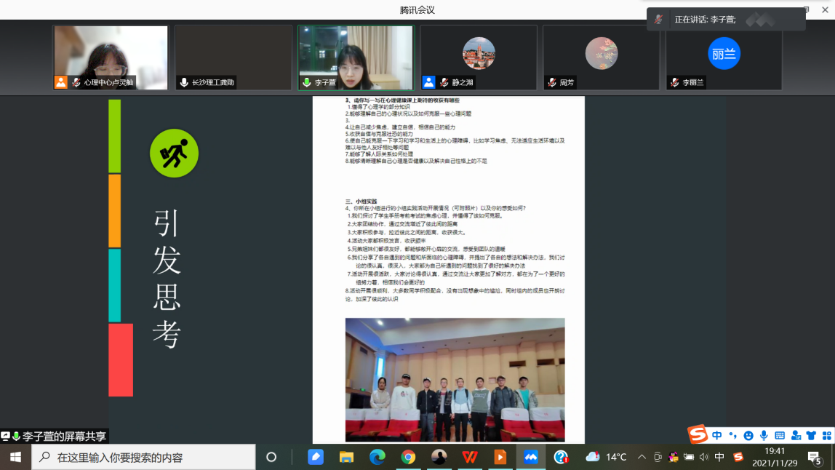835x470 pixels.
Task: Launch Google Chrome from the taskbar
Action: 408,457
